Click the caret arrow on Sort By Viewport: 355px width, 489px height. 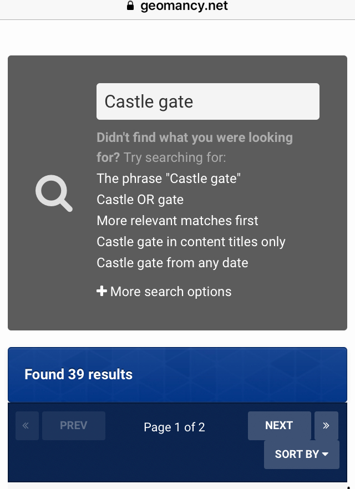(x=325, y=454)
